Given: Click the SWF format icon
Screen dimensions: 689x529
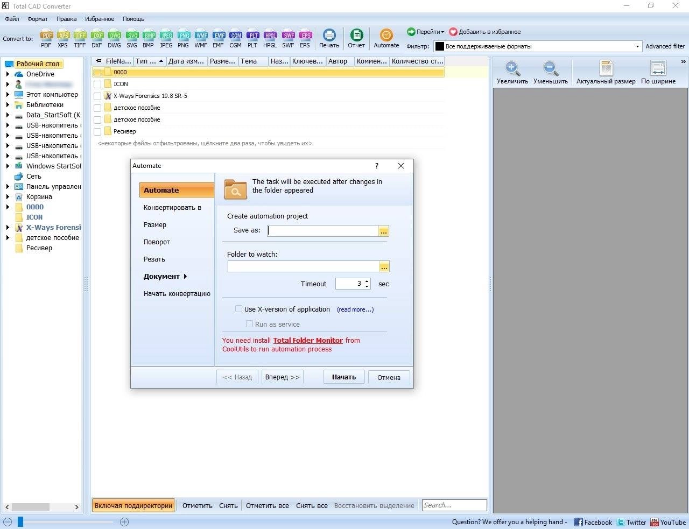Looking at the screenshot, I should click(x=289, y=38).
